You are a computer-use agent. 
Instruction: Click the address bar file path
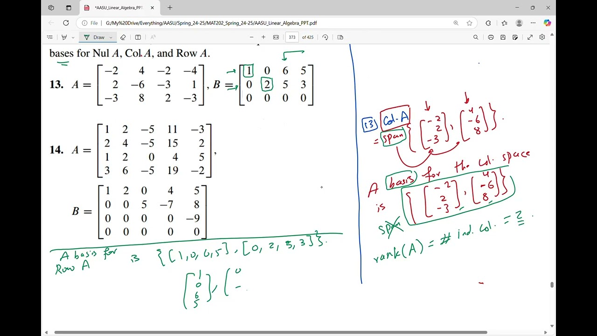[211, 23]
